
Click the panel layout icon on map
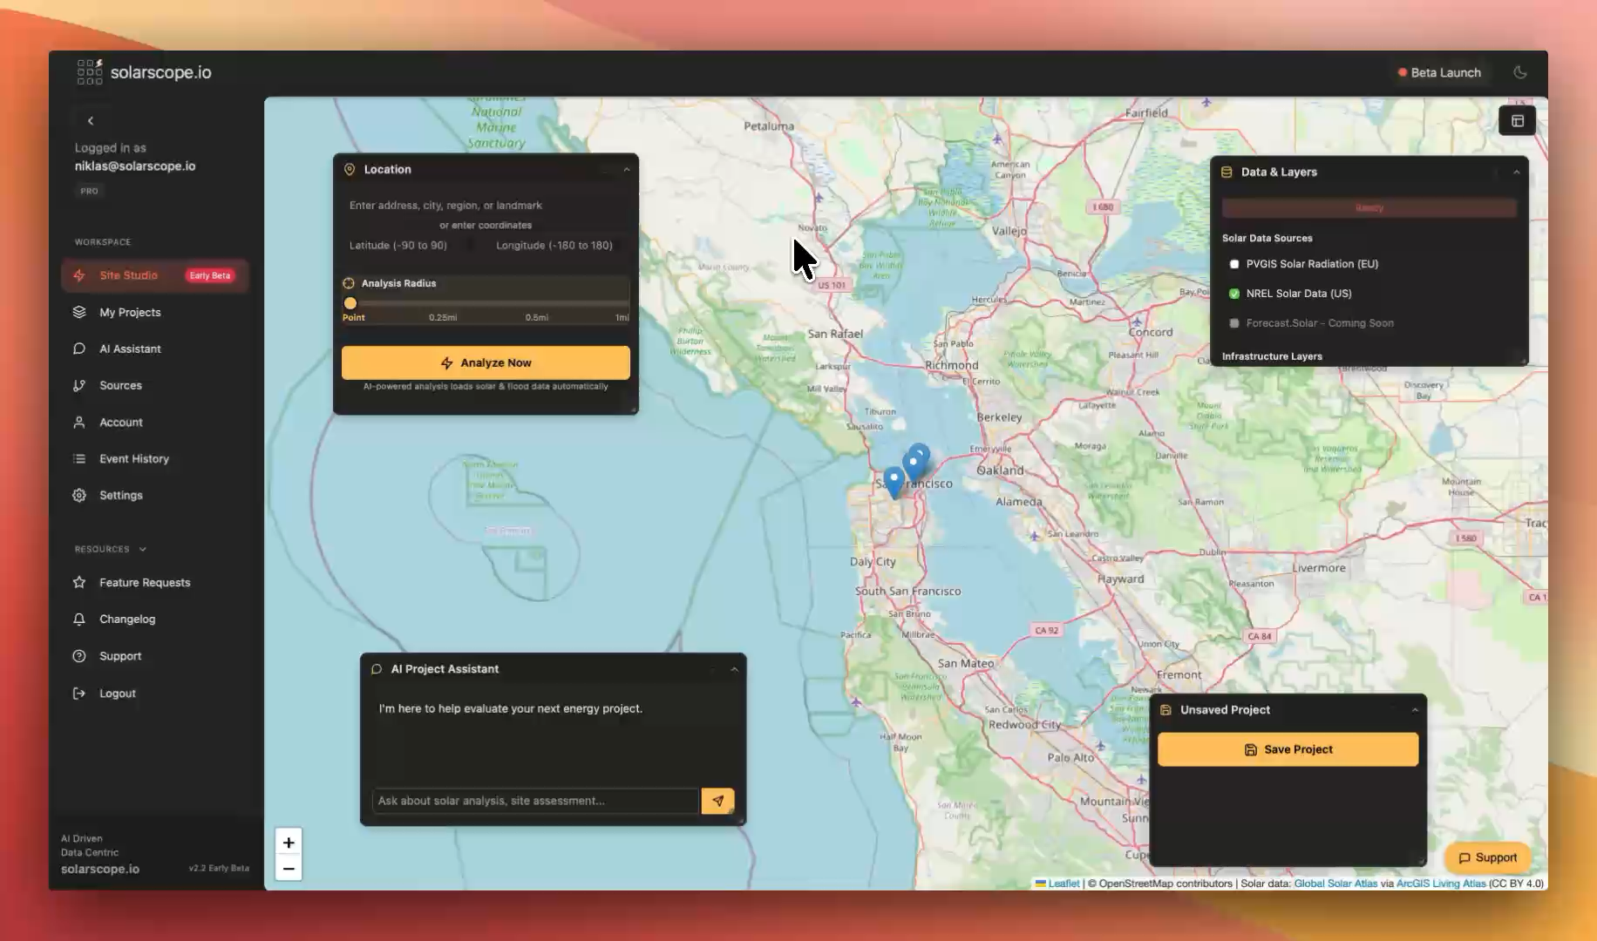(1517, 121)
